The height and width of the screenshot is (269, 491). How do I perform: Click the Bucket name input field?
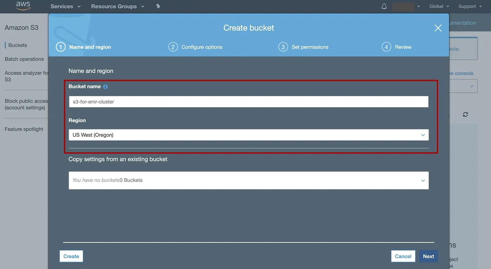pyautogui.click(x=249, y=102)
